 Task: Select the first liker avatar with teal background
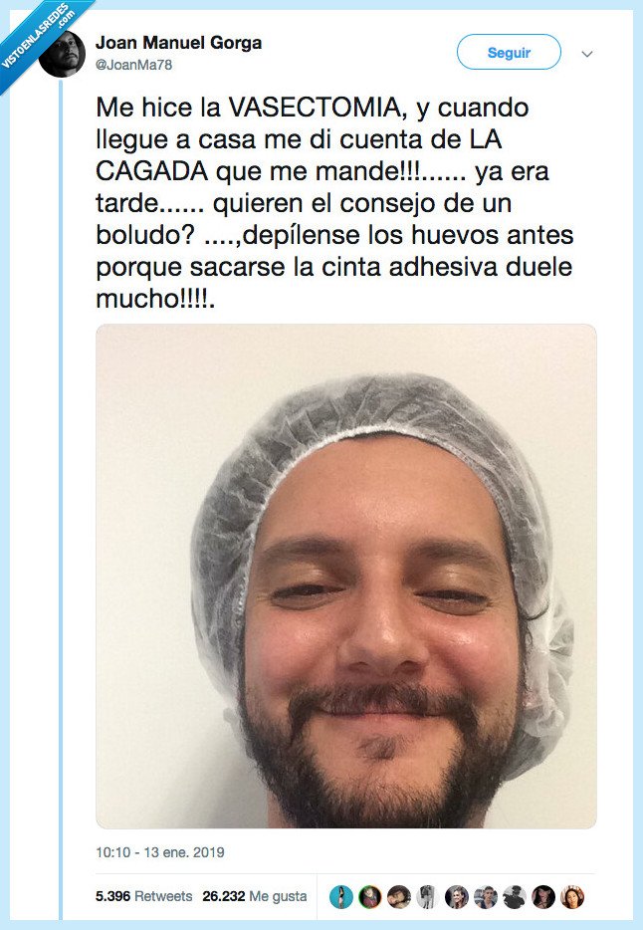click(x=341, y=897)
